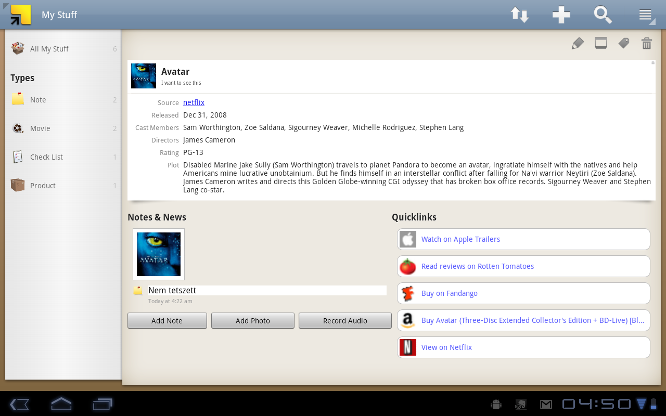This screenshot has width=666, height=416.
Task: Tap the Dec 31, 2008 release date
Action: point(205,115)
